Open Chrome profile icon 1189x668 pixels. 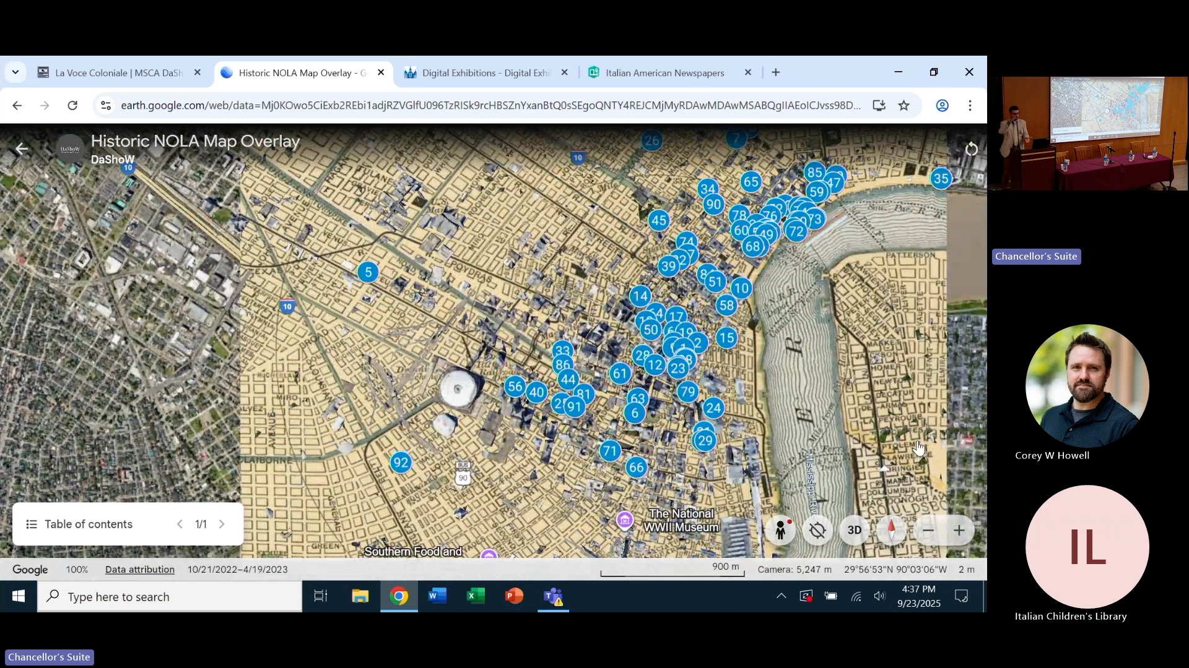[x=942, y=105]
